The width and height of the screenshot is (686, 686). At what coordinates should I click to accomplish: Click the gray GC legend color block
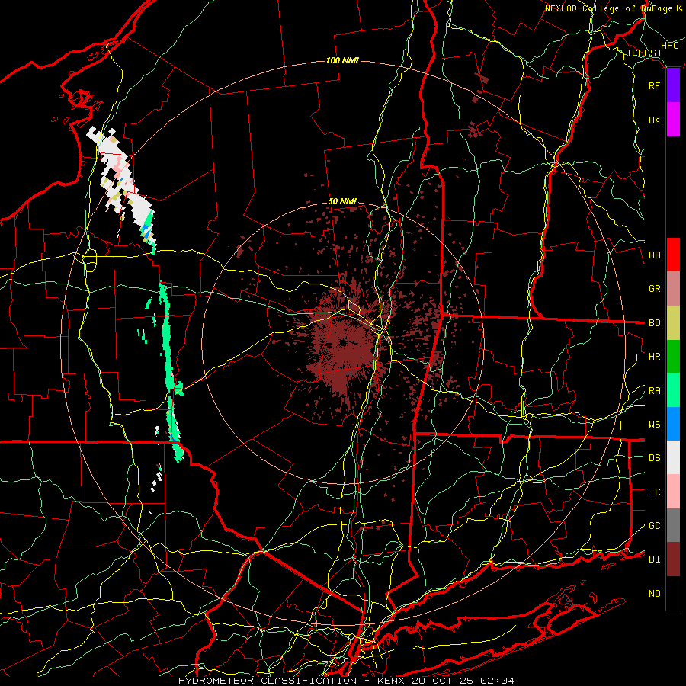point(673,525)
